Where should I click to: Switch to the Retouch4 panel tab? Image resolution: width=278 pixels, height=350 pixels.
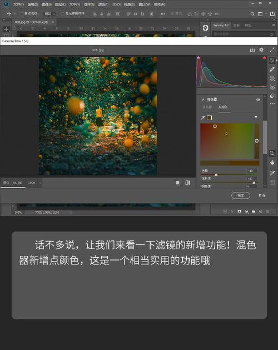pos(221,25)
